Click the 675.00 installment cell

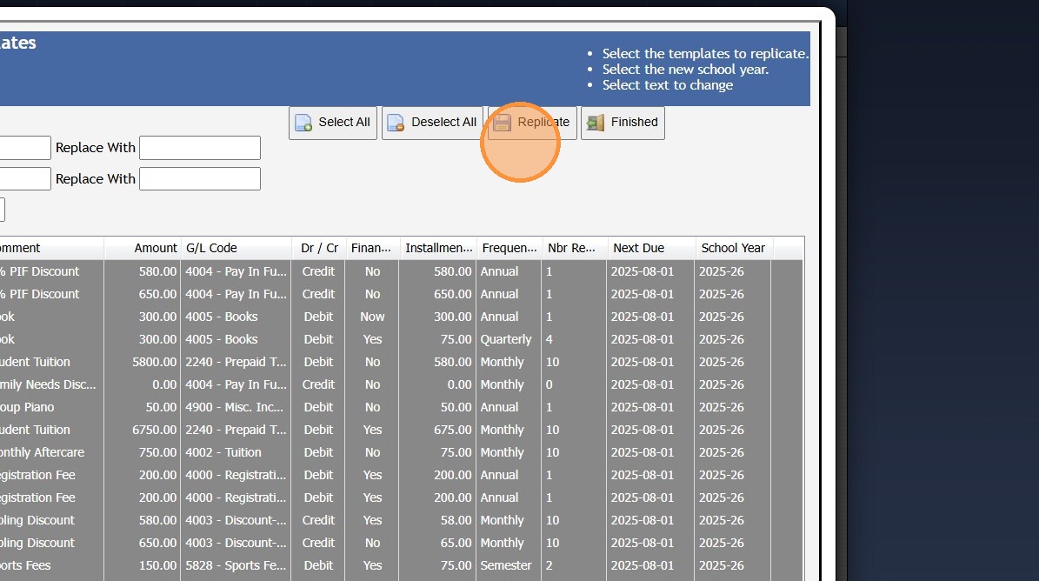(x=453, y=430)
